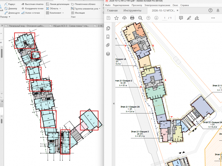The width and height of the screenshot is (222, 166).
Task: Open Acrobat Файл menu
Action: 108,5
